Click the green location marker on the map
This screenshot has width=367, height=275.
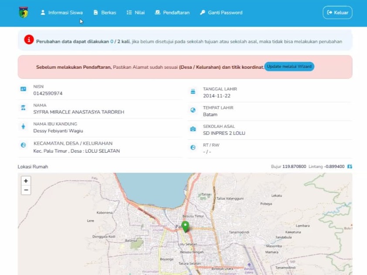coord(185,227)
